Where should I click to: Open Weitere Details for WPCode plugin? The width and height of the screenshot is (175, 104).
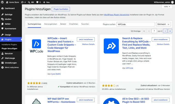click(x=88, y=44)
